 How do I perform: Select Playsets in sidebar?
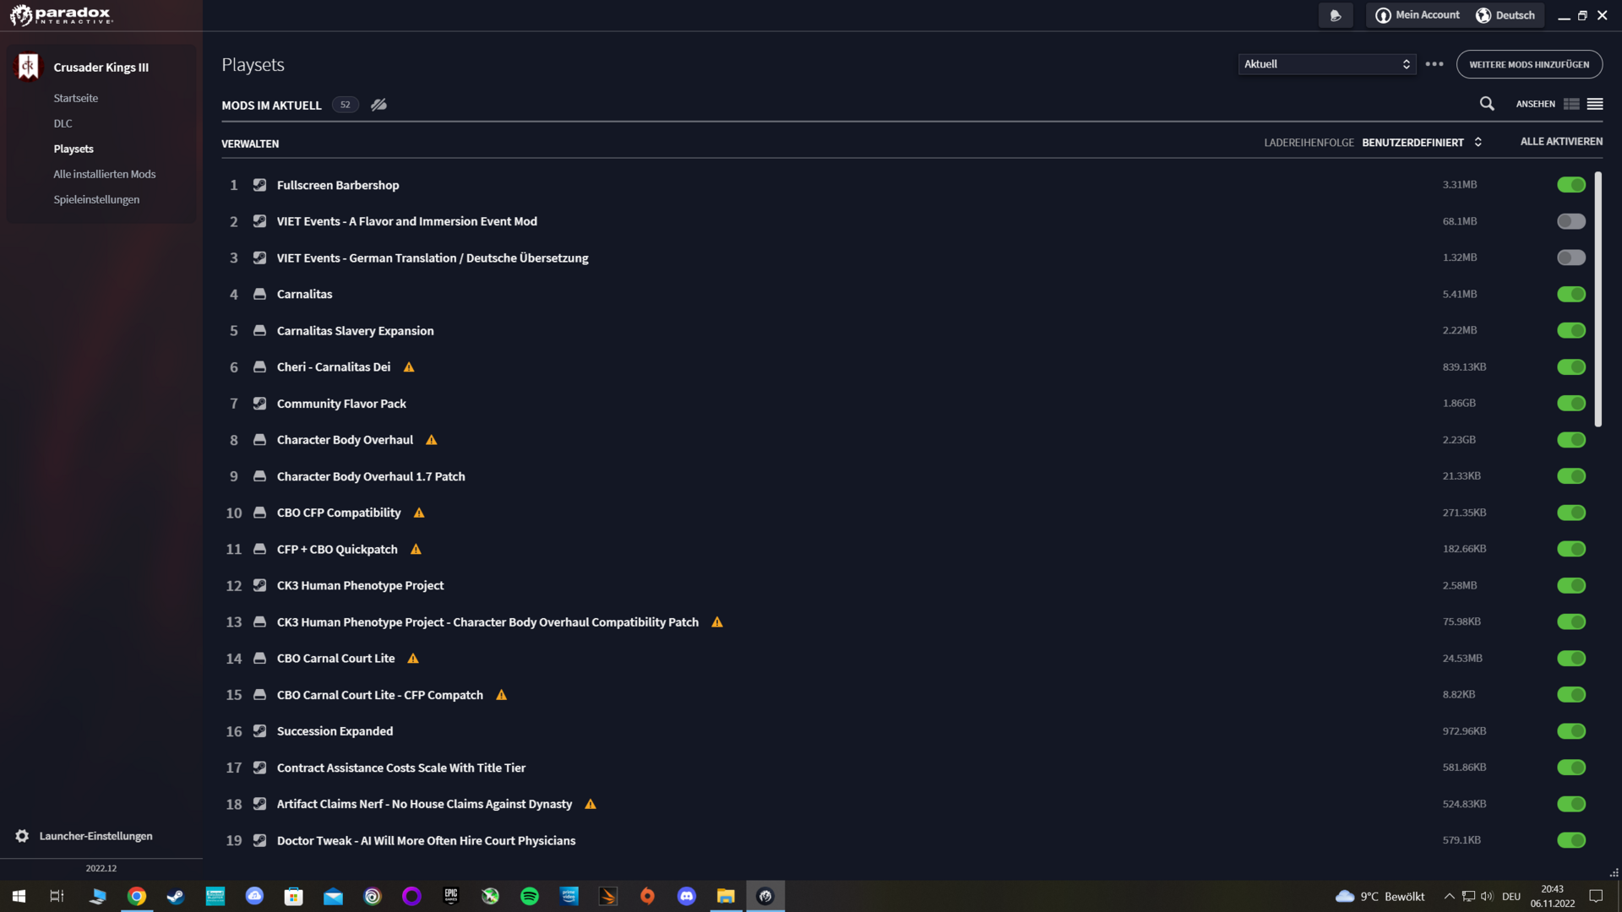(73, 149)
